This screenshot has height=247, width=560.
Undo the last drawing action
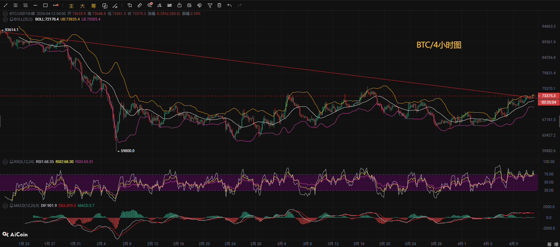[x=229, y=5]
